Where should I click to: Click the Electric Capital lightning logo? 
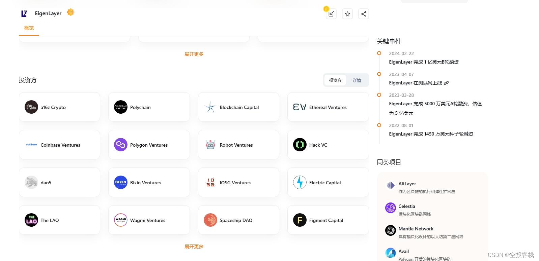click(300, 182)
